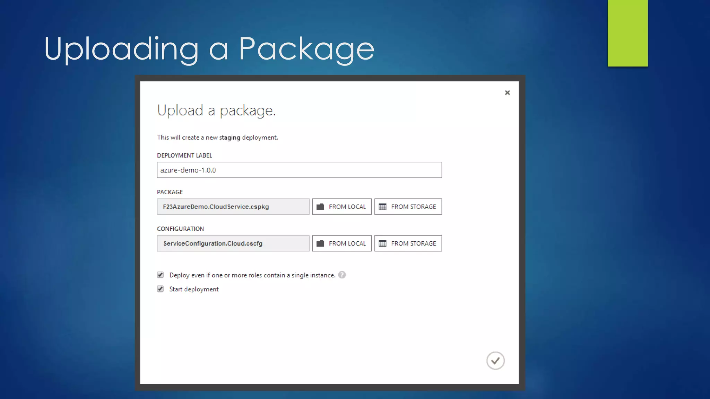Click folder icon beside Package FROM LOCAL
The image size is (710, 399).
coord(320,207)
